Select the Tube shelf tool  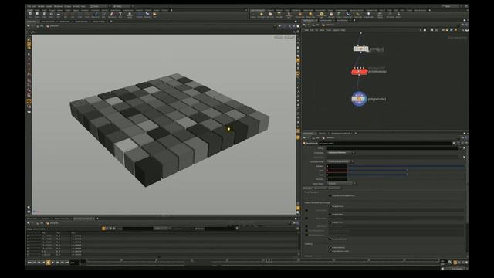[44, 15]
